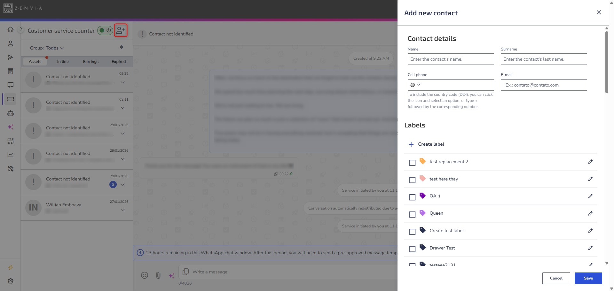Click the E-mail input field
The width and height of the screenshot is (614, 291).
point(544,85)
